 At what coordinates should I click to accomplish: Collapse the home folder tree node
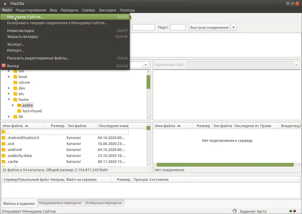click(9, 99)
